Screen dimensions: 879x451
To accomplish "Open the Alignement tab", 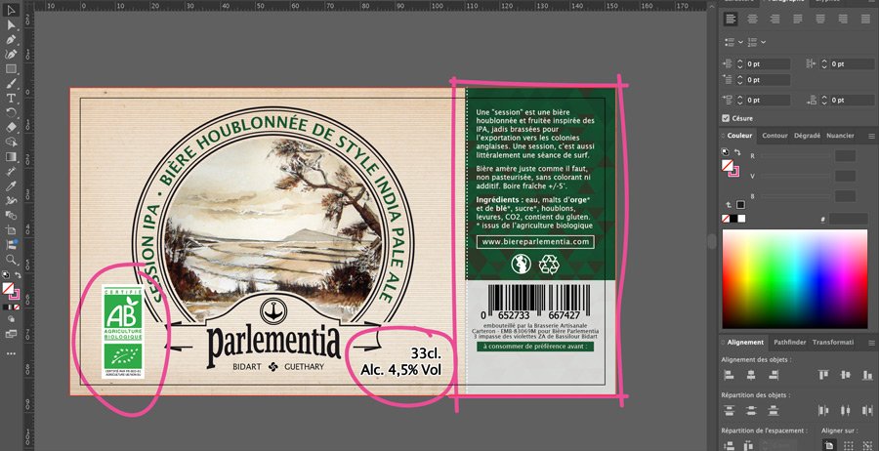I will pos(745,342).
